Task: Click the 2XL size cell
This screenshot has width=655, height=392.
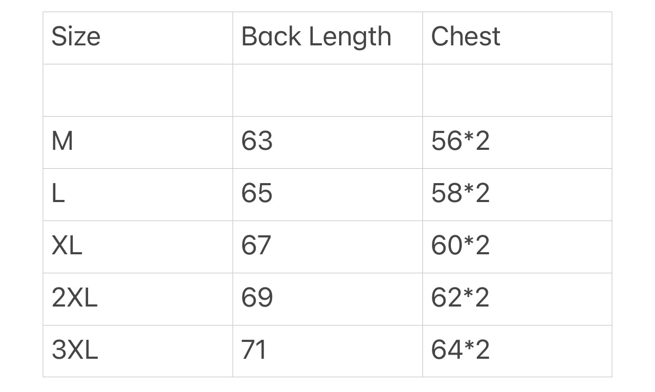Action: [74, 298]
